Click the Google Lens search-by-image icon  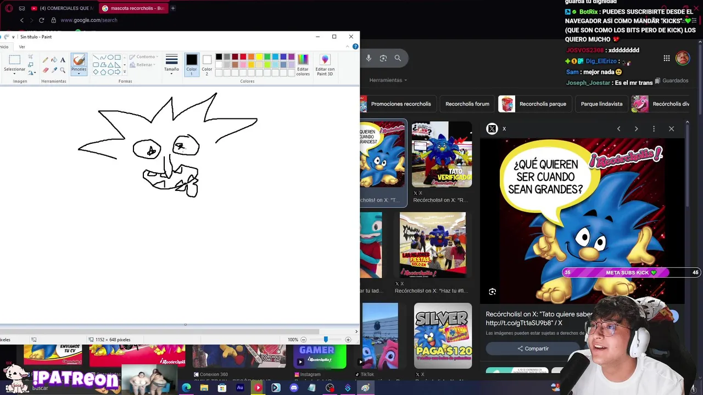tap(383, 58)
